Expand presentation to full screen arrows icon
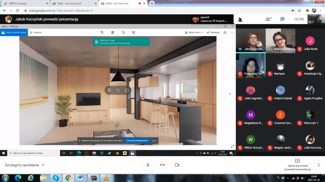 tap(232, 147)
